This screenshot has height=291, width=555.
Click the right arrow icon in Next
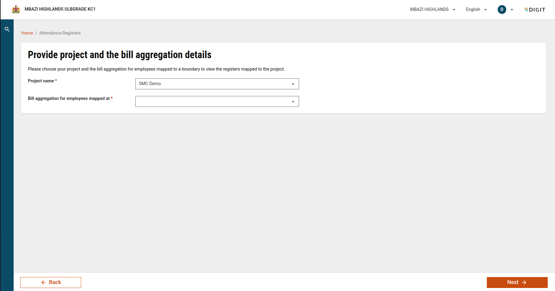tap(524, 283)
